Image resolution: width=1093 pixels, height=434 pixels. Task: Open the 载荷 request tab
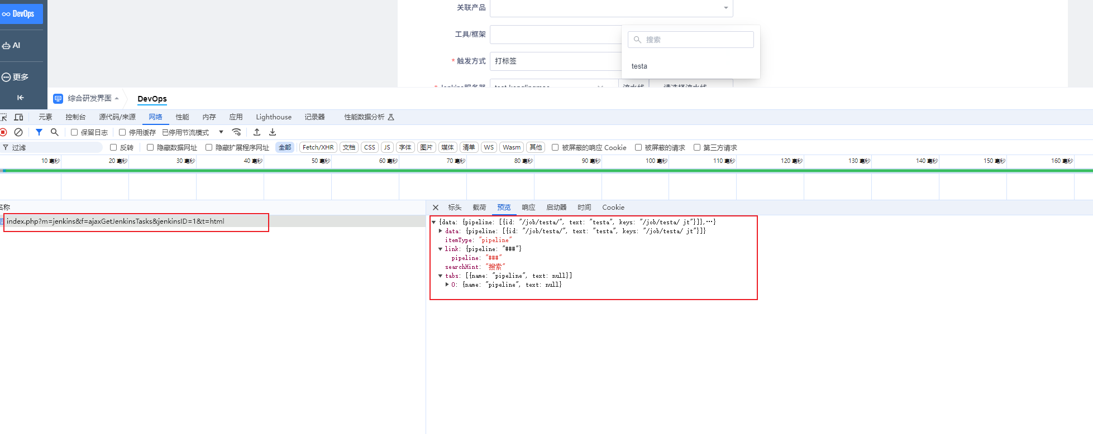pos(479,208)
